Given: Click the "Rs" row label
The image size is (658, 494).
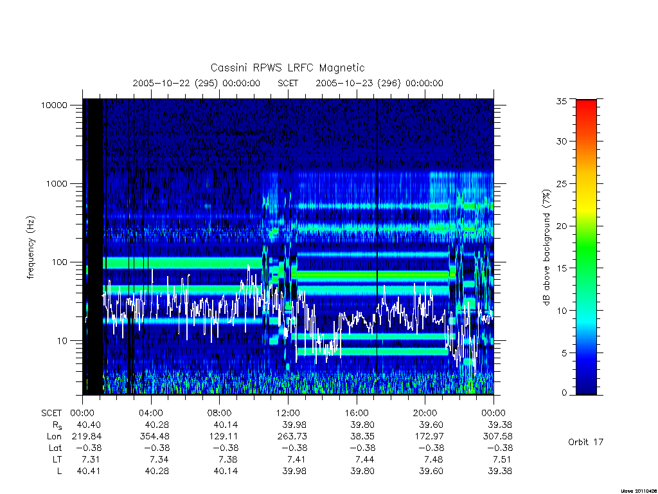Looking at the screenshot, I should (x=57, y=425).
